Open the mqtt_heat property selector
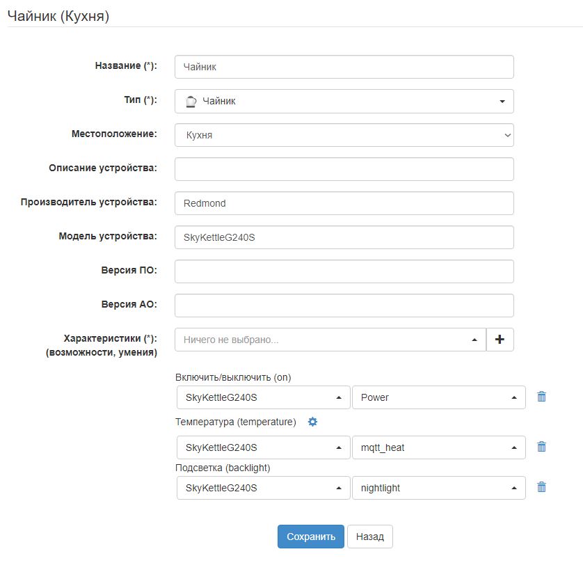 (x=440, y=447)
